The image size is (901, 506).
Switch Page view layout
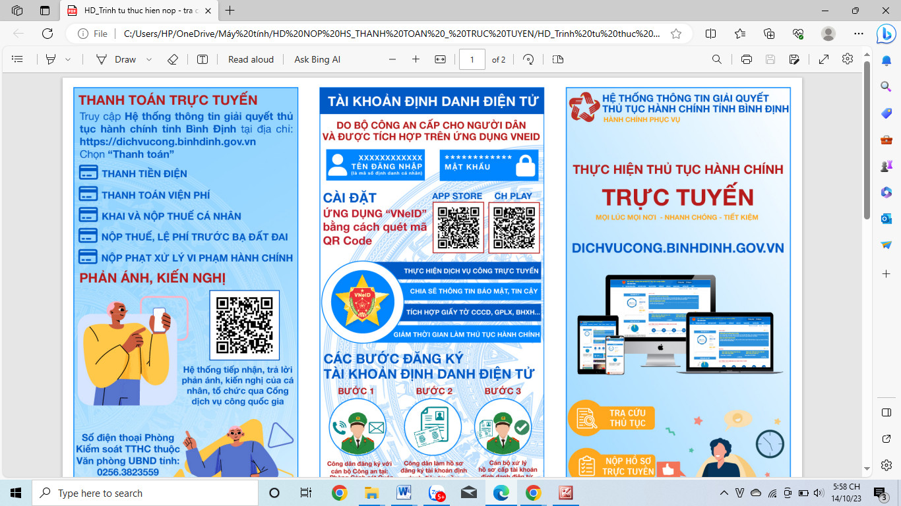[x=558, y=59]
